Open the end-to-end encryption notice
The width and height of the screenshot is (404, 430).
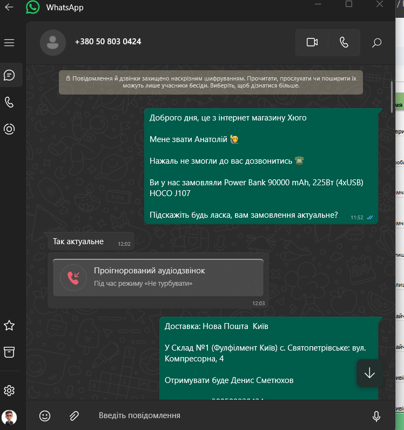coord(211,82)
